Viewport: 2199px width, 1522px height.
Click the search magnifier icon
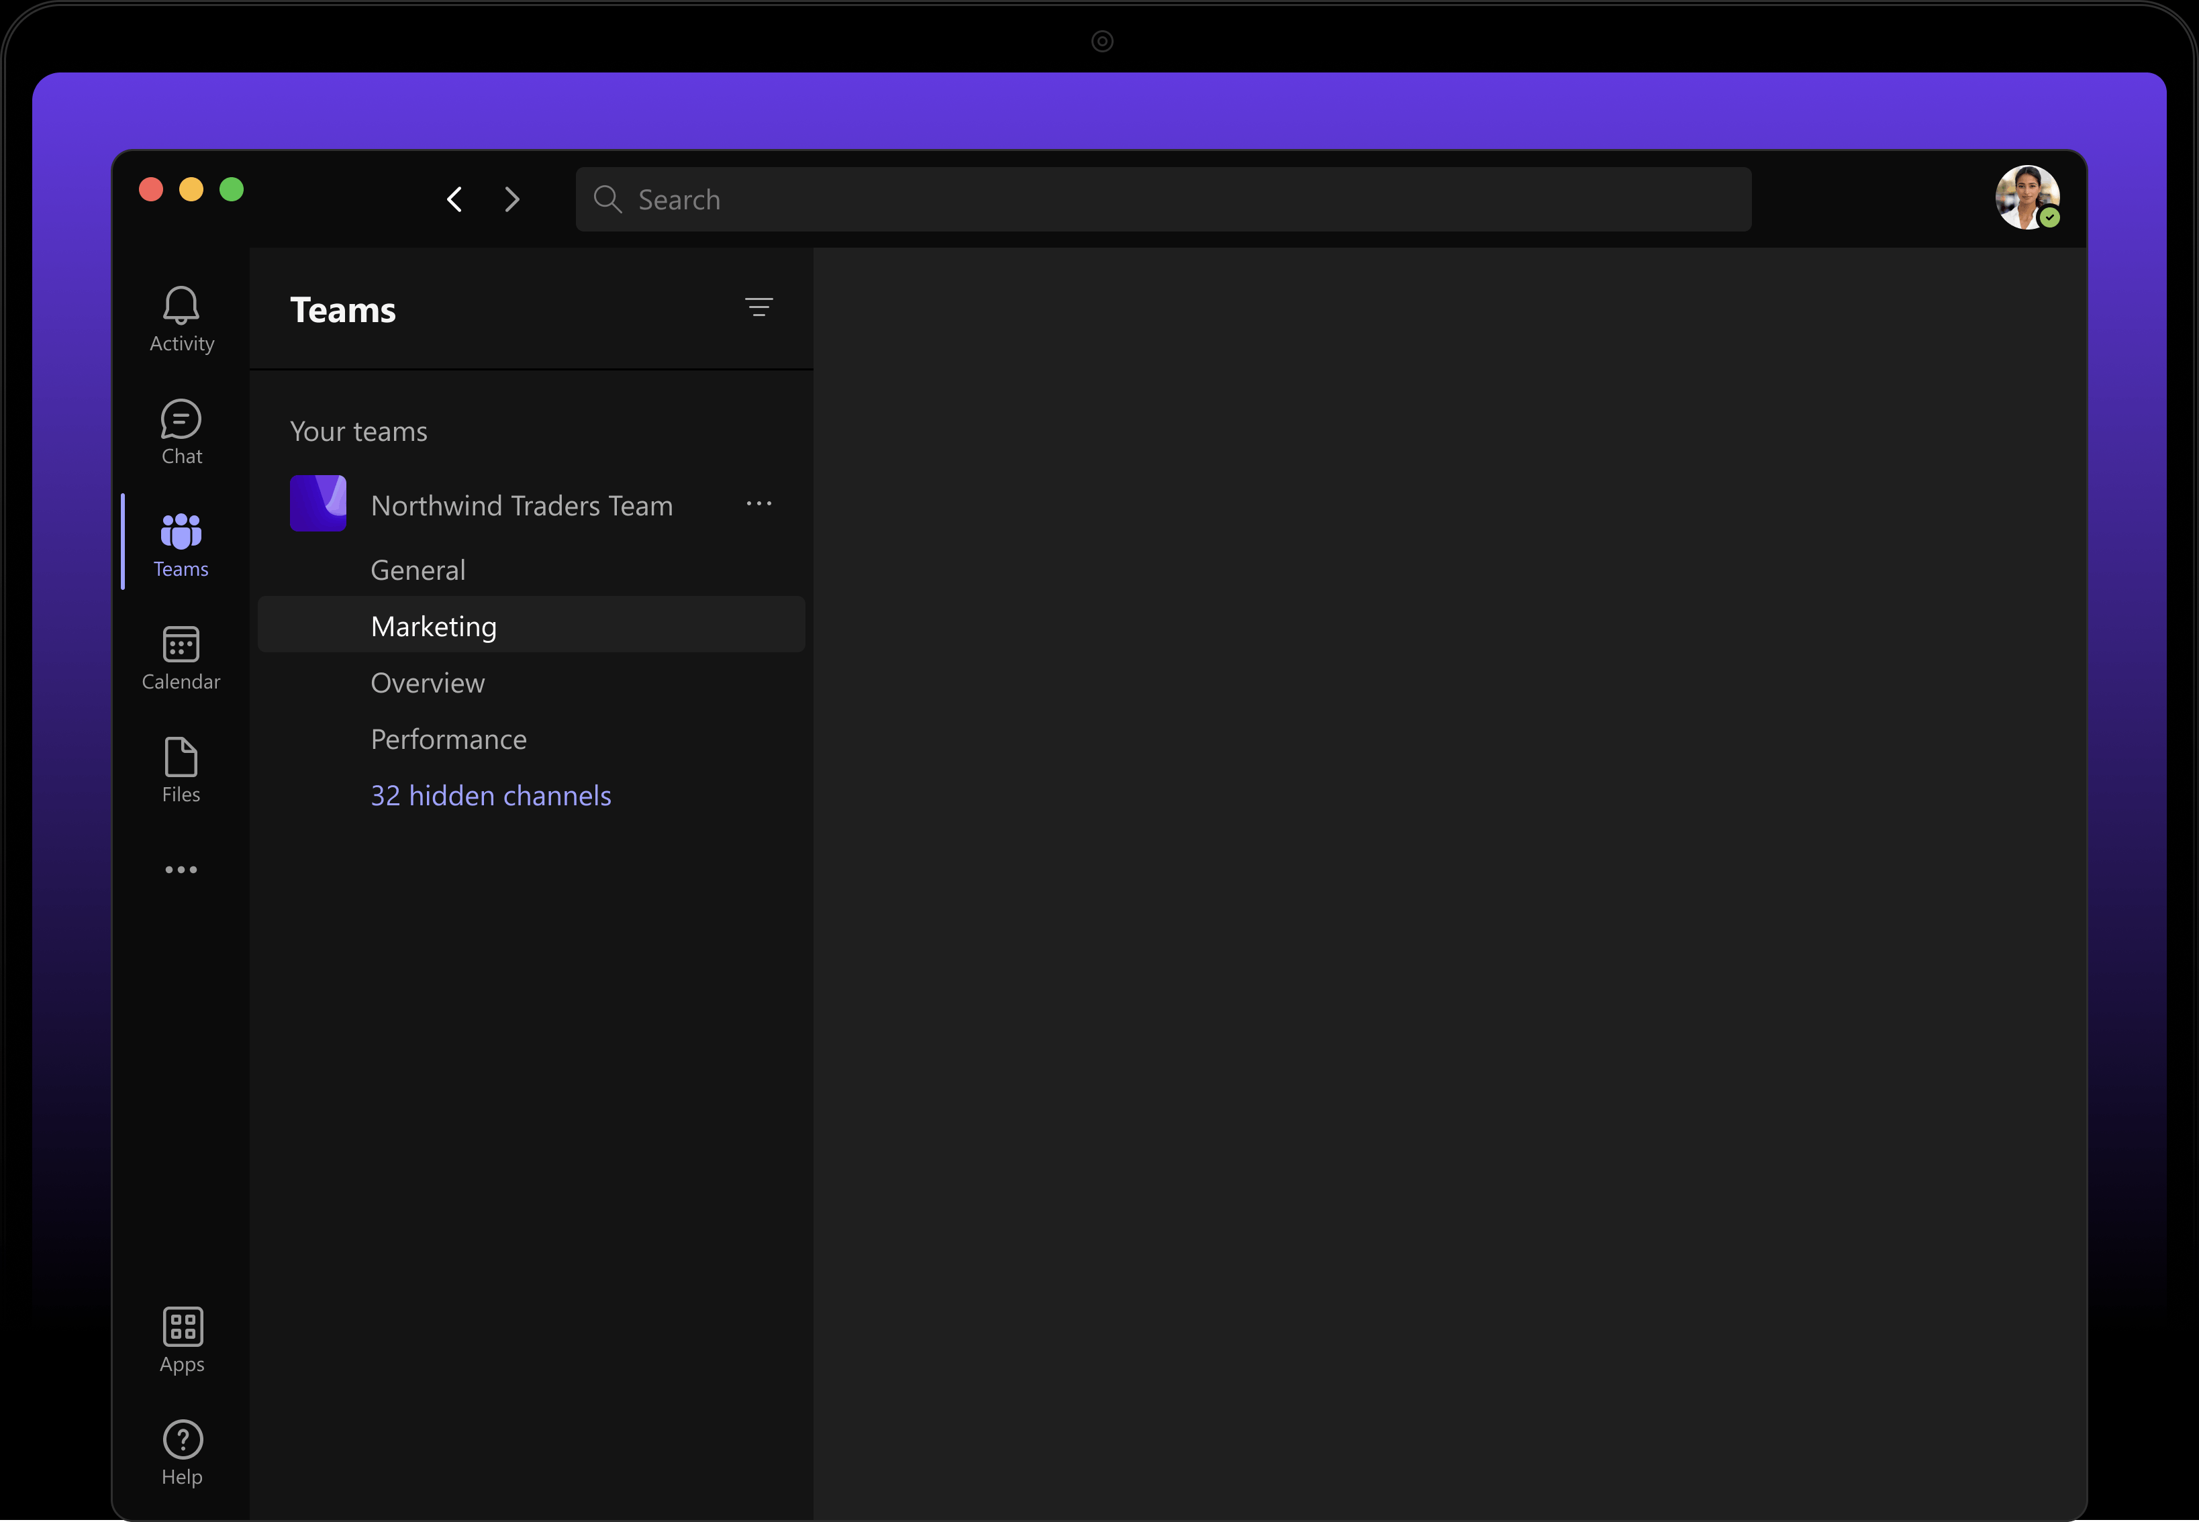click(607, 199)
